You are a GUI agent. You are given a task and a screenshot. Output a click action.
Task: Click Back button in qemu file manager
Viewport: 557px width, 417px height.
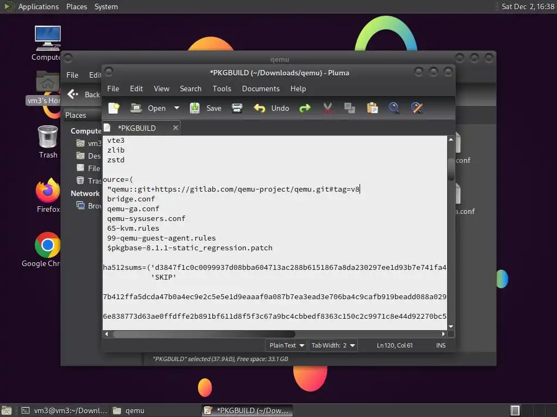point(84,94)
